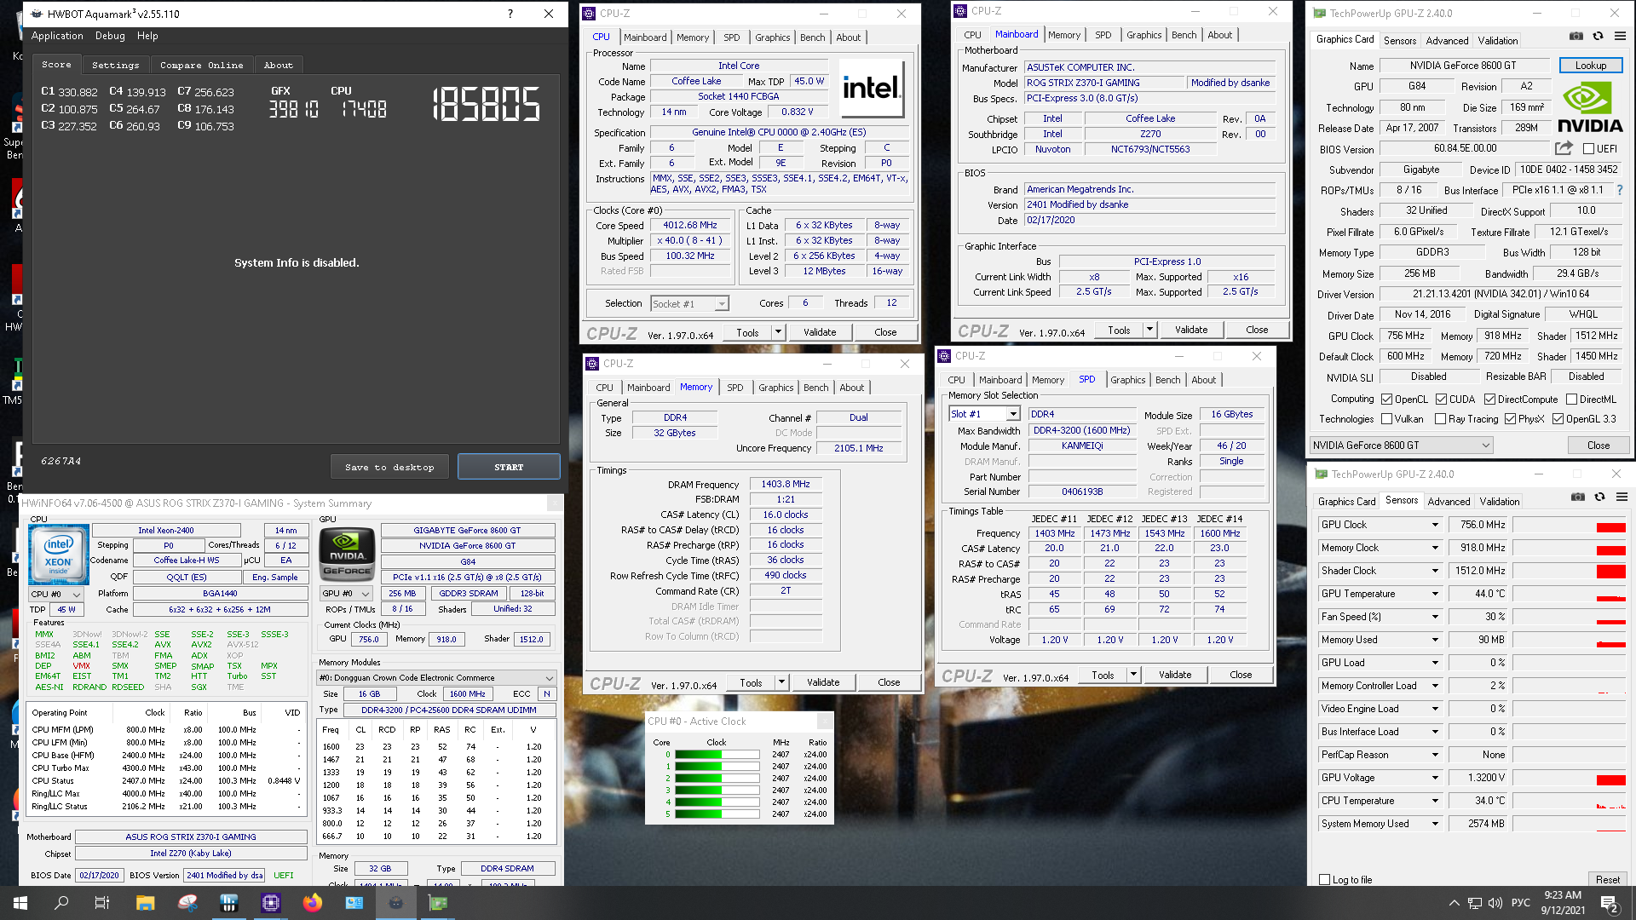The width and height of the screenshot is (1636, 920).
Task: Click the volume icon in the system tray
Action: 1495,903
